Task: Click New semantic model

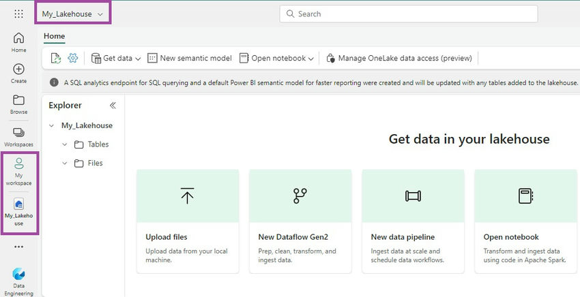Action: (x=190, y=58)
